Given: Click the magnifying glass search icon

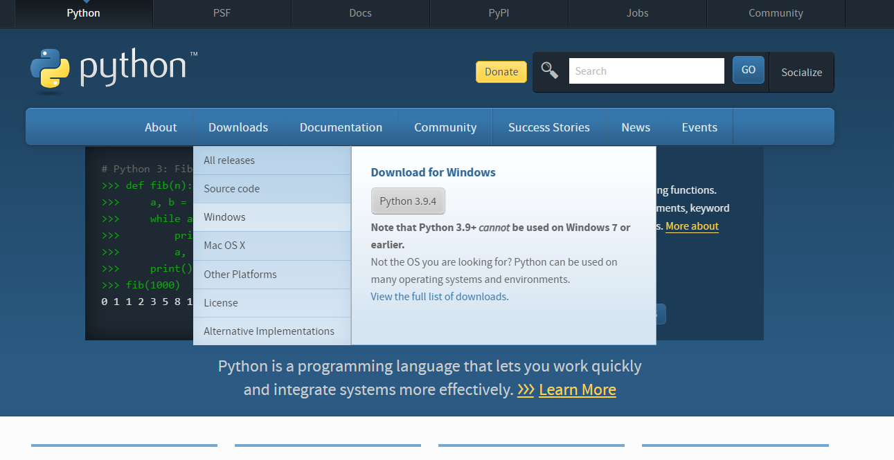Looking at the screenshot, I should (550, 71).
